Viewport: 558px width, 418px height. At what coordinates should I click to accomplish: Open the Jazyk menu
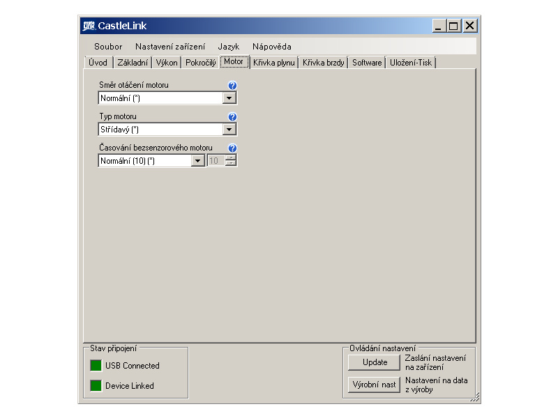click(229, 47)
